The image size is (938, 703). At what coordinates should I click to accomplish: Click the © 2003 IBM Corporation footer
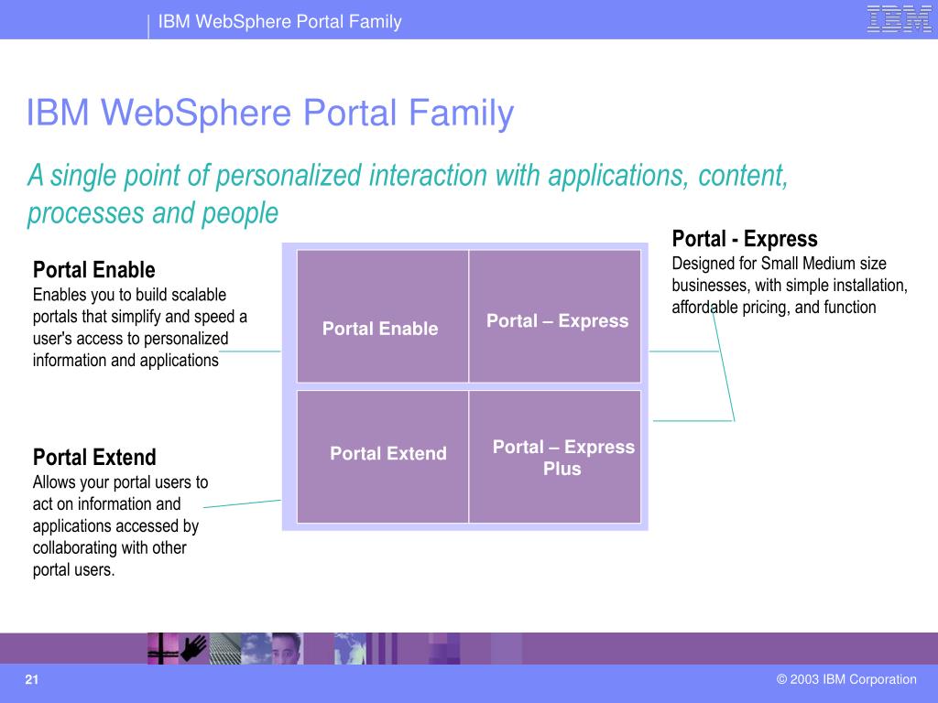846,680
